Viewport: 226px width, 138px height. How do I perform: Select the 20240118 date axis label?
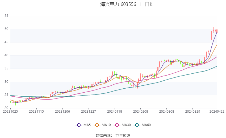coord(115,112)
